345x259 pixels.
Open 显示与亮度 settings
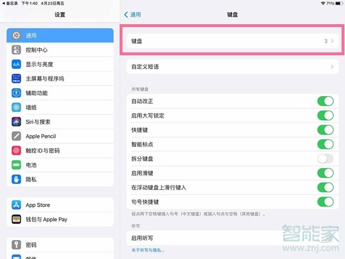(x=60, y=64)
